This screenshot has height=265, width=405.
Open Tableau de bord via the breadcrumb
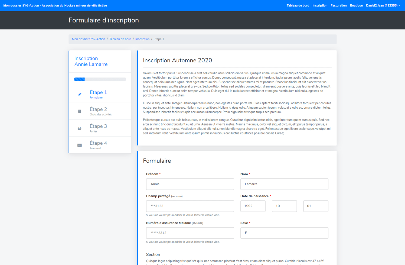120,39
